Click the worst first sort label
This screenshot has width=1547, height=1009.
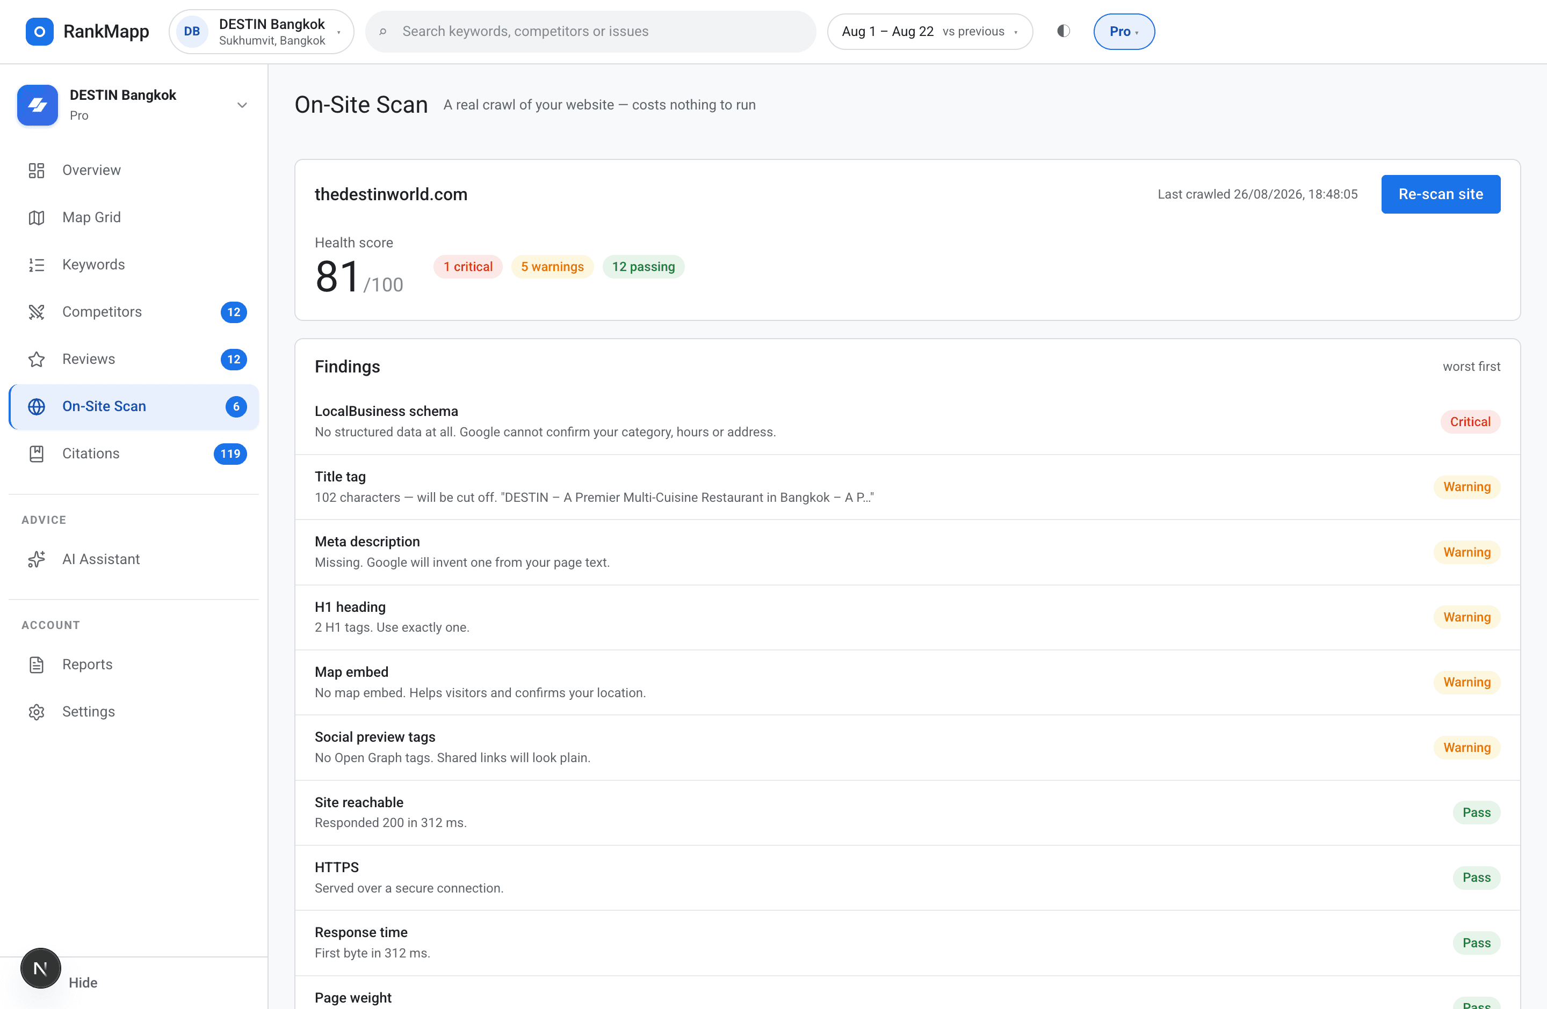tap(1471, 367)
